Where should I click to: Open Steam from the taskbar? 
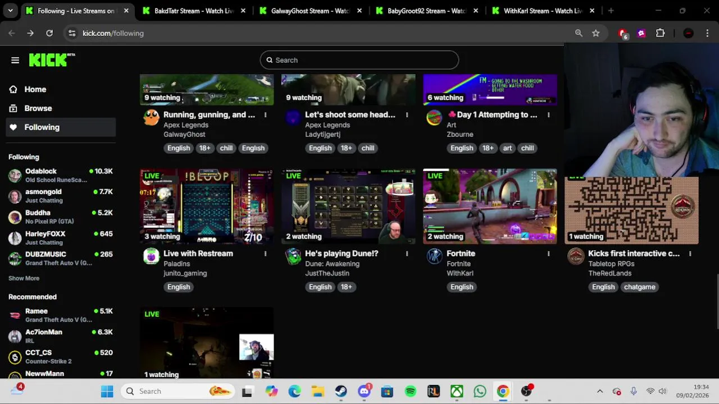(341, 391)
